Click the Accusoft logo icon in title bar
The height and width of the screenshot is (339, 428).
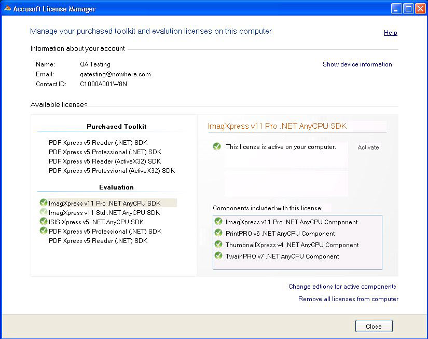coord(7,9)
